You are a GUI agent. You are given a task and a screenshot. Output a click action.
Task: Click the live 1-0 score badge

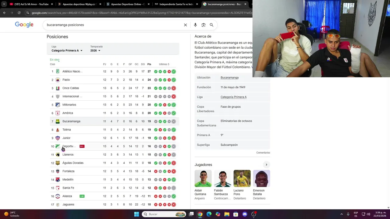coord(82,196)
